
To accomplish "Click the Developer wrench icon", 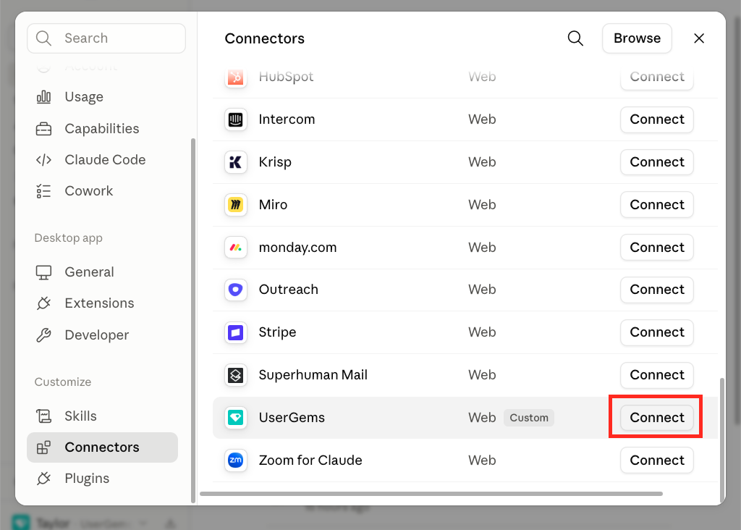I will click(x=43, y=335).
